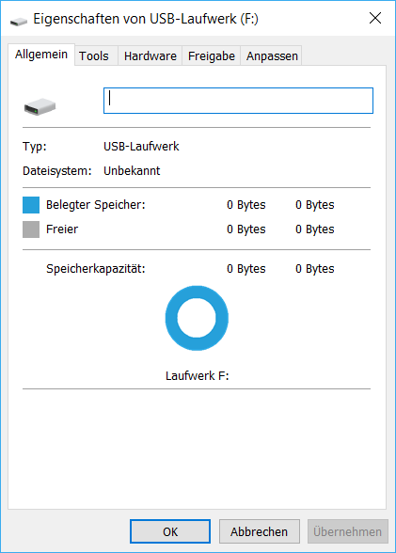Focus the drive name text field
The width and height of the screenshot is (396, 553).
click(238, 101)
